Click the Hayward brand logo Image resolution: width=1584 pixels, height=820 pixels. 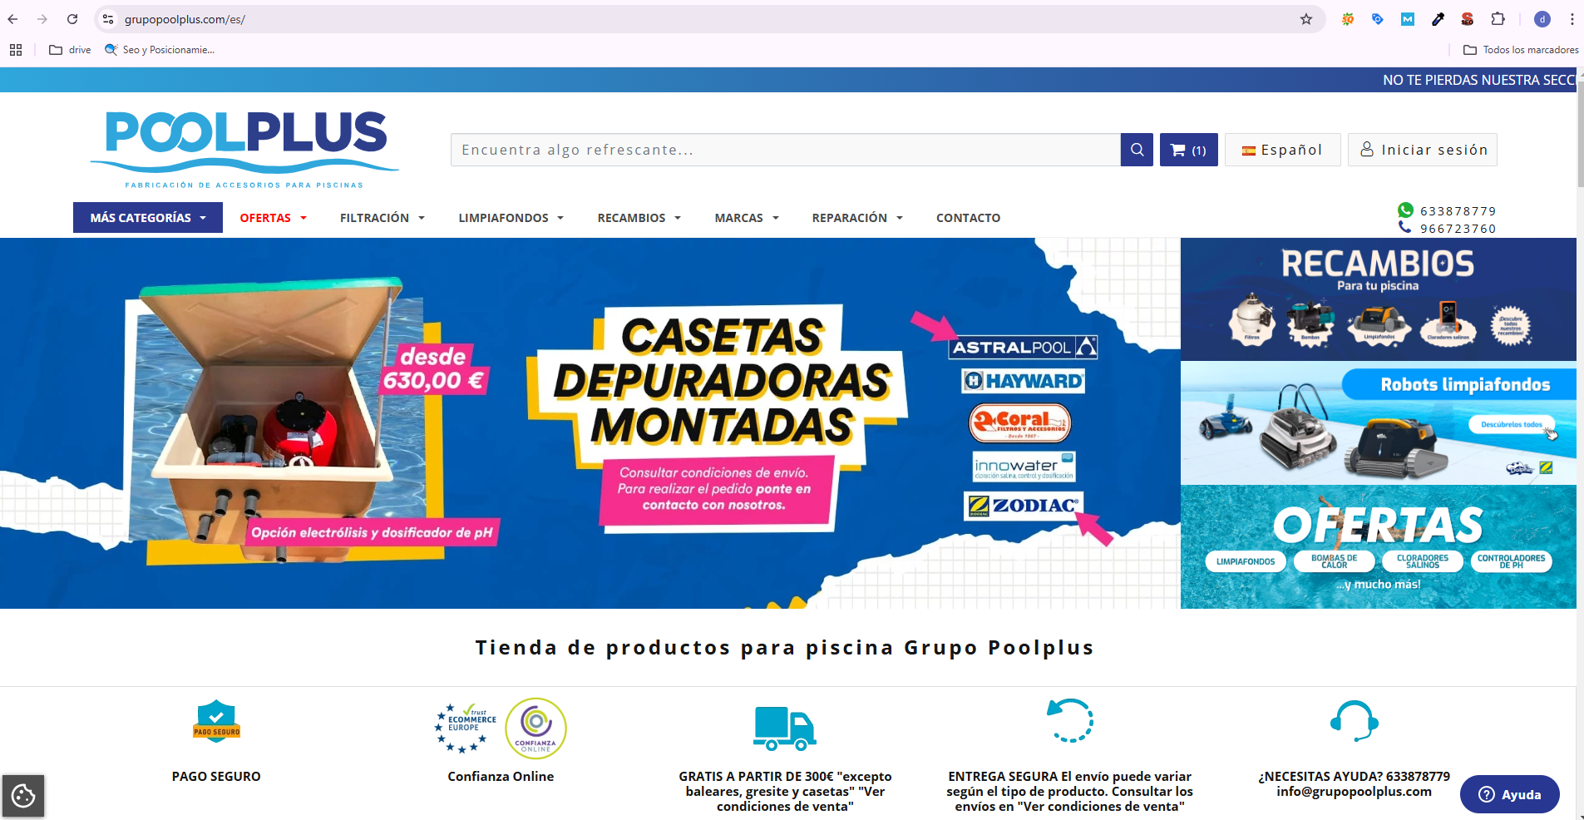coord(1024,381)
